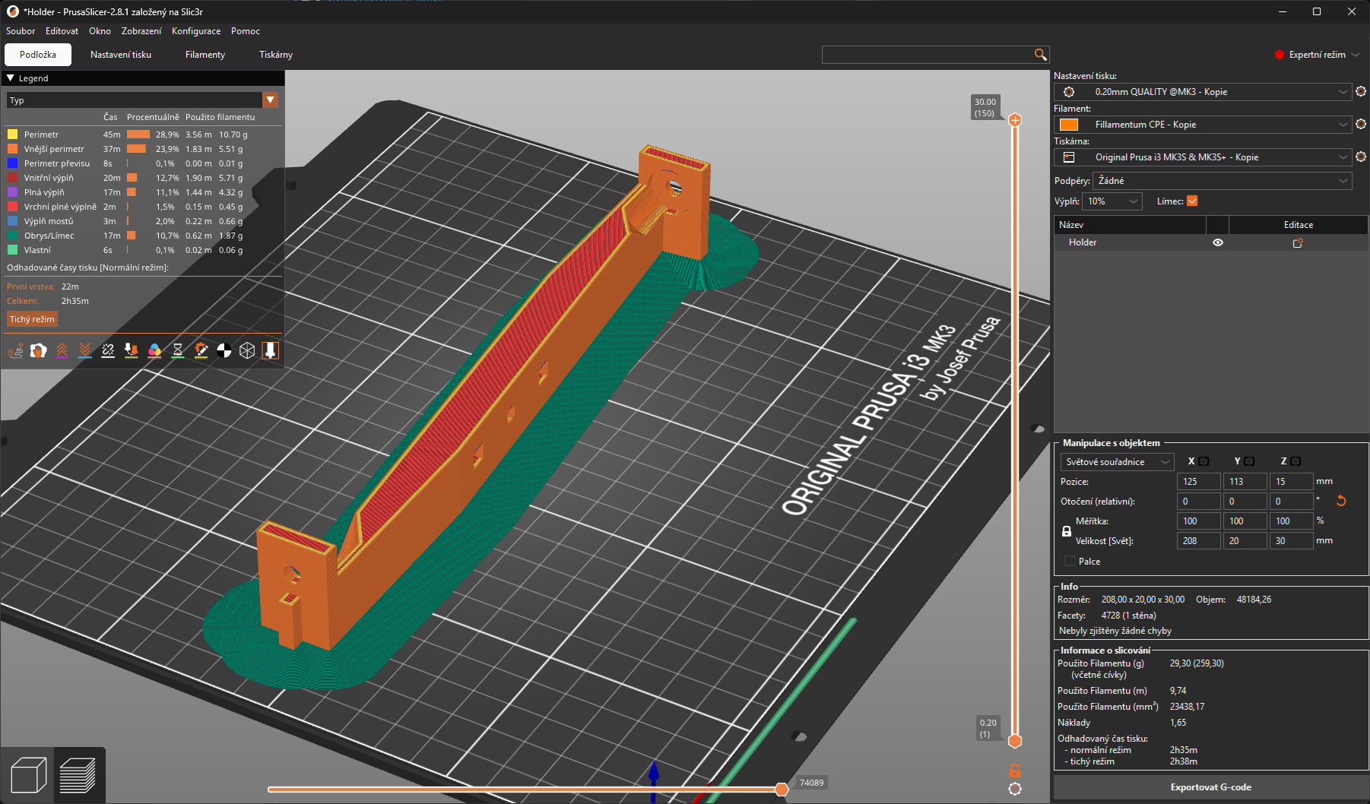Enable the Palce checkbox
Screen dimensions: 1370x804
coord(1070,562)
